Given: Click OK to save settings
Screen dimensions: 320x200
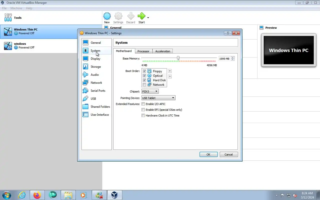Looking at the screenshot, I should [208, 154].
